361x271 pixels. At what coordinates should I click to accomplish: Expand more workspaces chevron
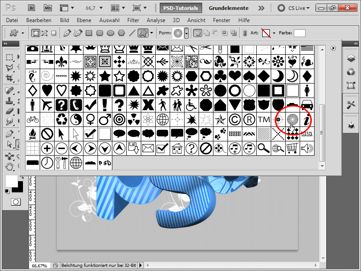pyautogui.click(x=261, y=8)
